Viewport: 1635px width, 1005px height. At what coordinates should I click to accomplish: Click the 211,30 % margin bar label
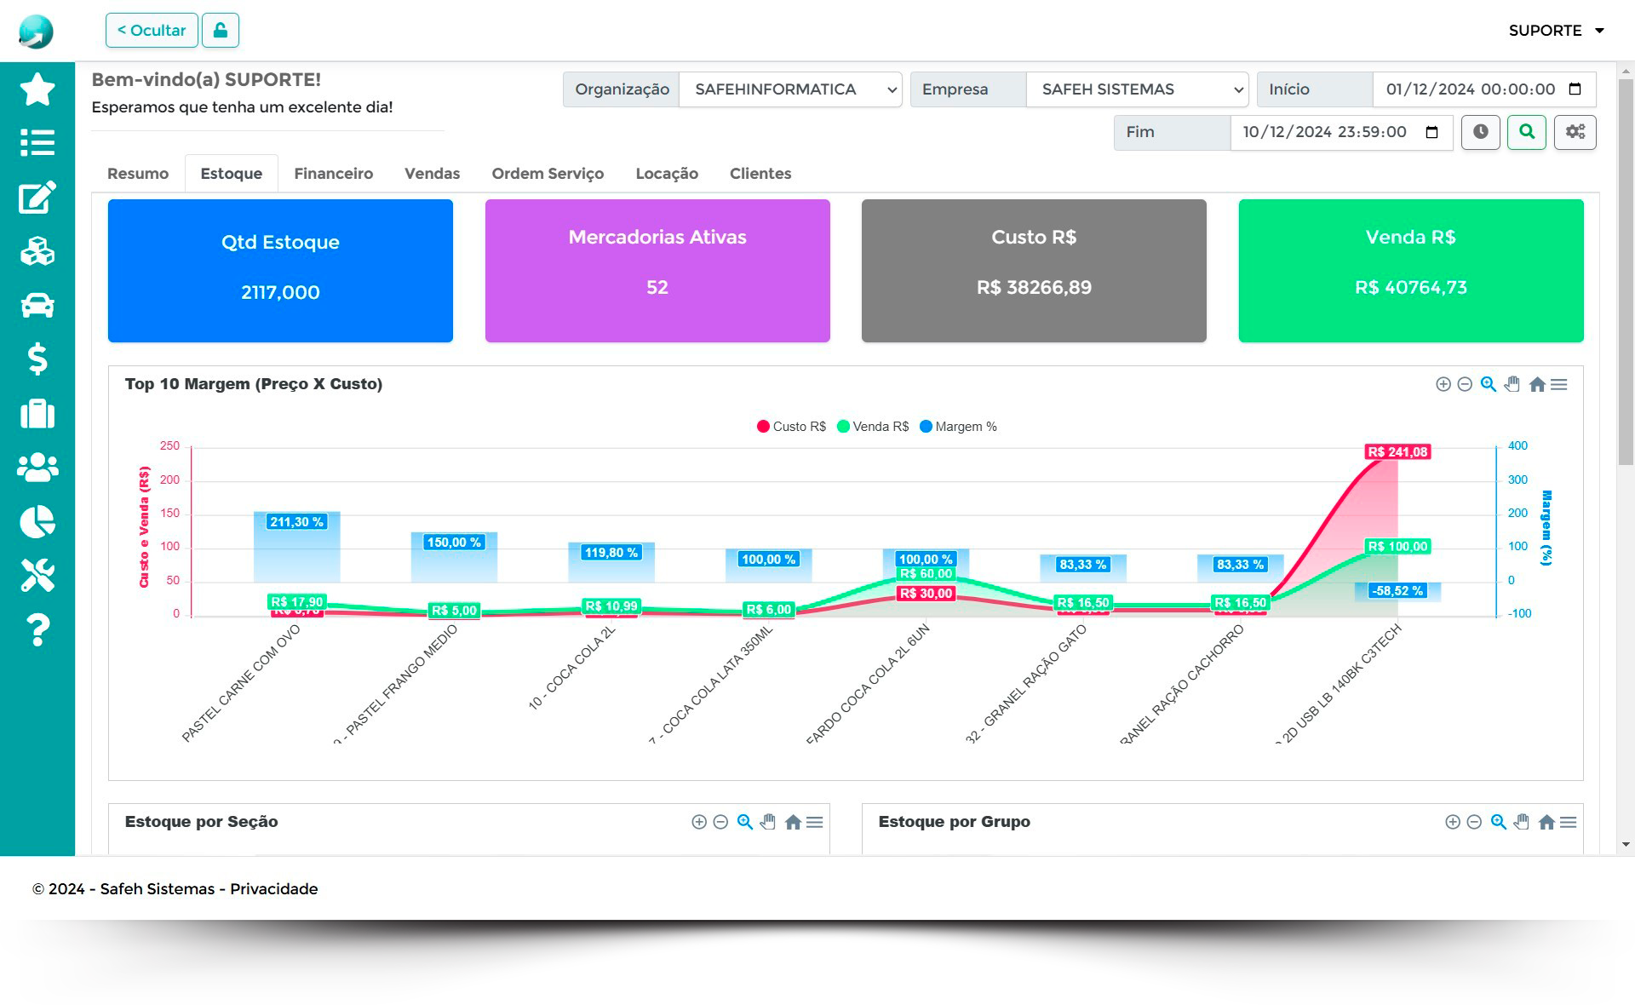tap(296, 522)
